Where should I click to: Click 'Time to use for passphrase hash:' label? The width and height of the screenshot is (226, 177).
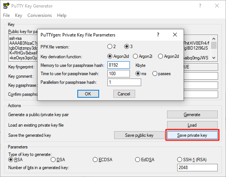(70, 74)
